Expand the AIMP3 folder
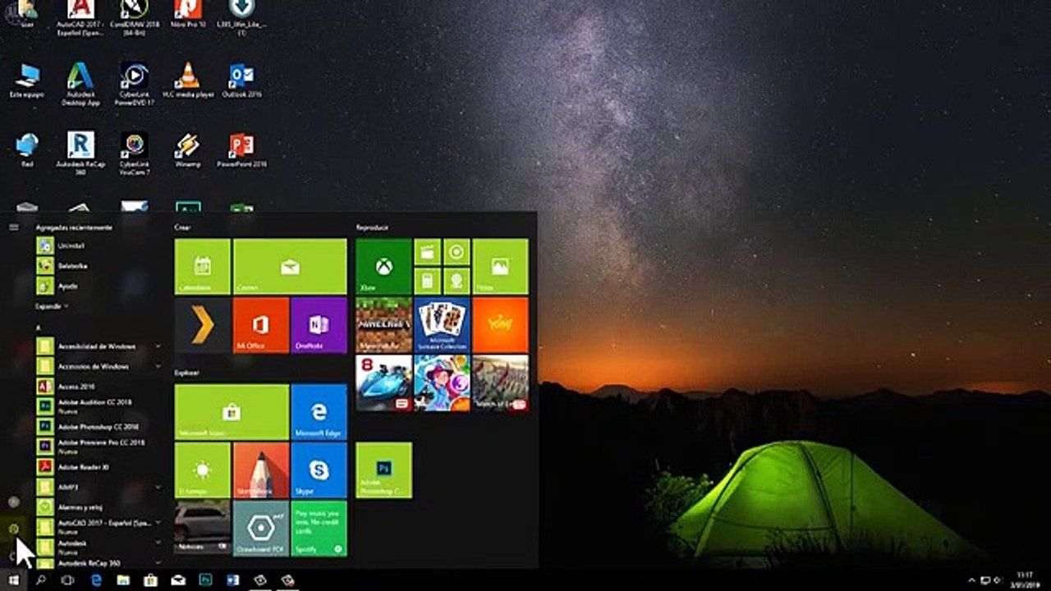This screenshot has width=1051, height=591. [x=97, y=487]
